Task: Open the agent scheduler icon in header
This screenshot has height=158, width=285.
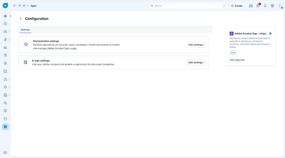Action: [251, 6]
